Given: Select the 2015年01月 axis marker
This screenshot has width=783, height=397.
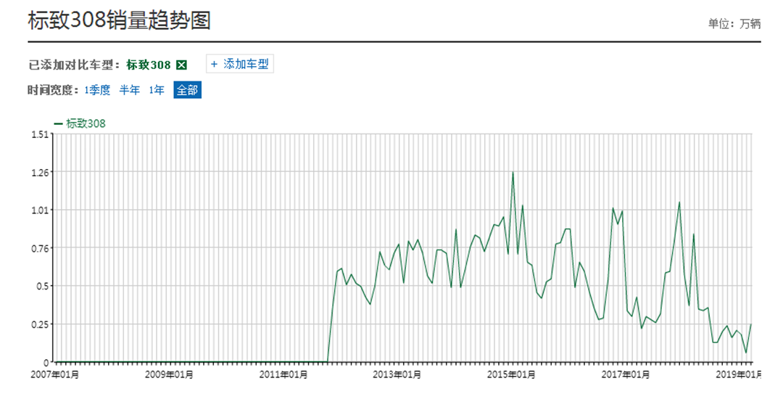Looking at the screenshot, I should [x=512, y=375].
